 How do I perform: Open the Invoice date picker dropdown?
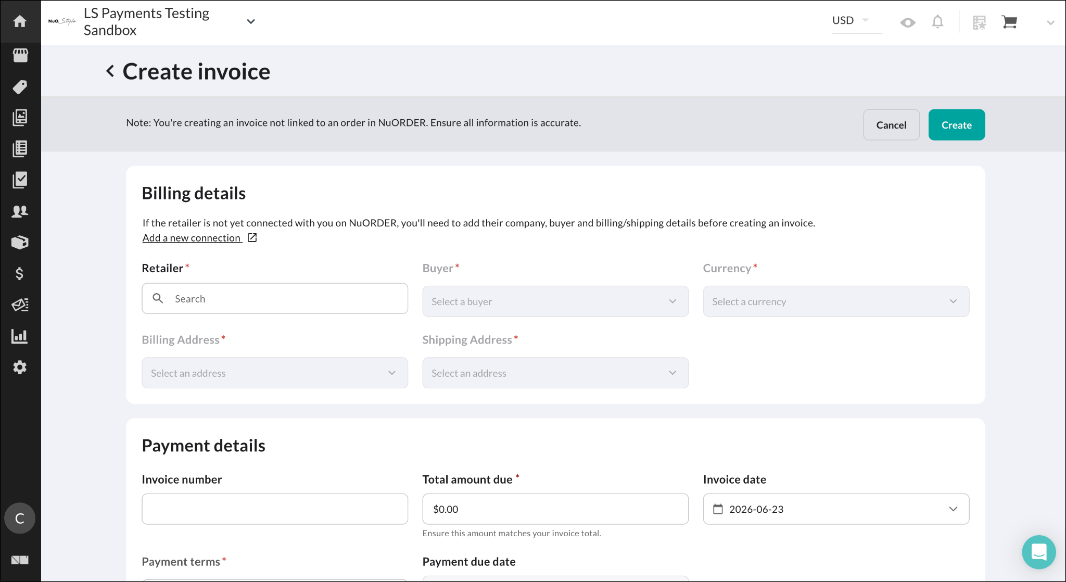[836, 509]
